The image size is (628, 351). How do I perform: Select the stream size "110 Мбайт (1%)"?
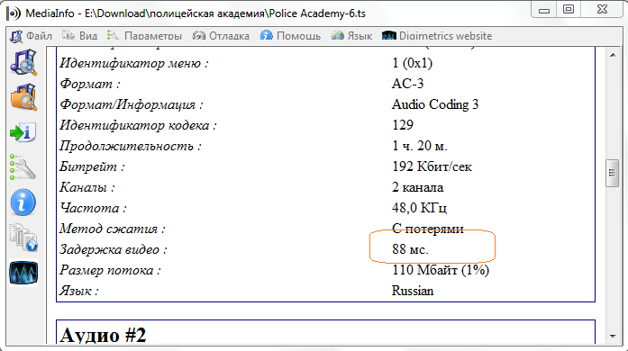[441, 270]
